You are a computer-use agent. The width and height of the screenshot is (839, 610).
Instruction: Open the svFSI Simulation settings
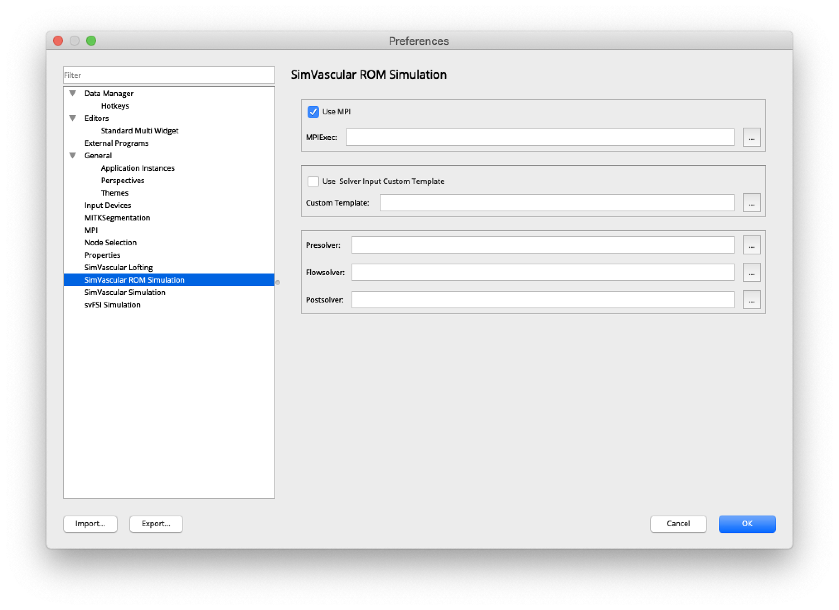pos(112,305)
